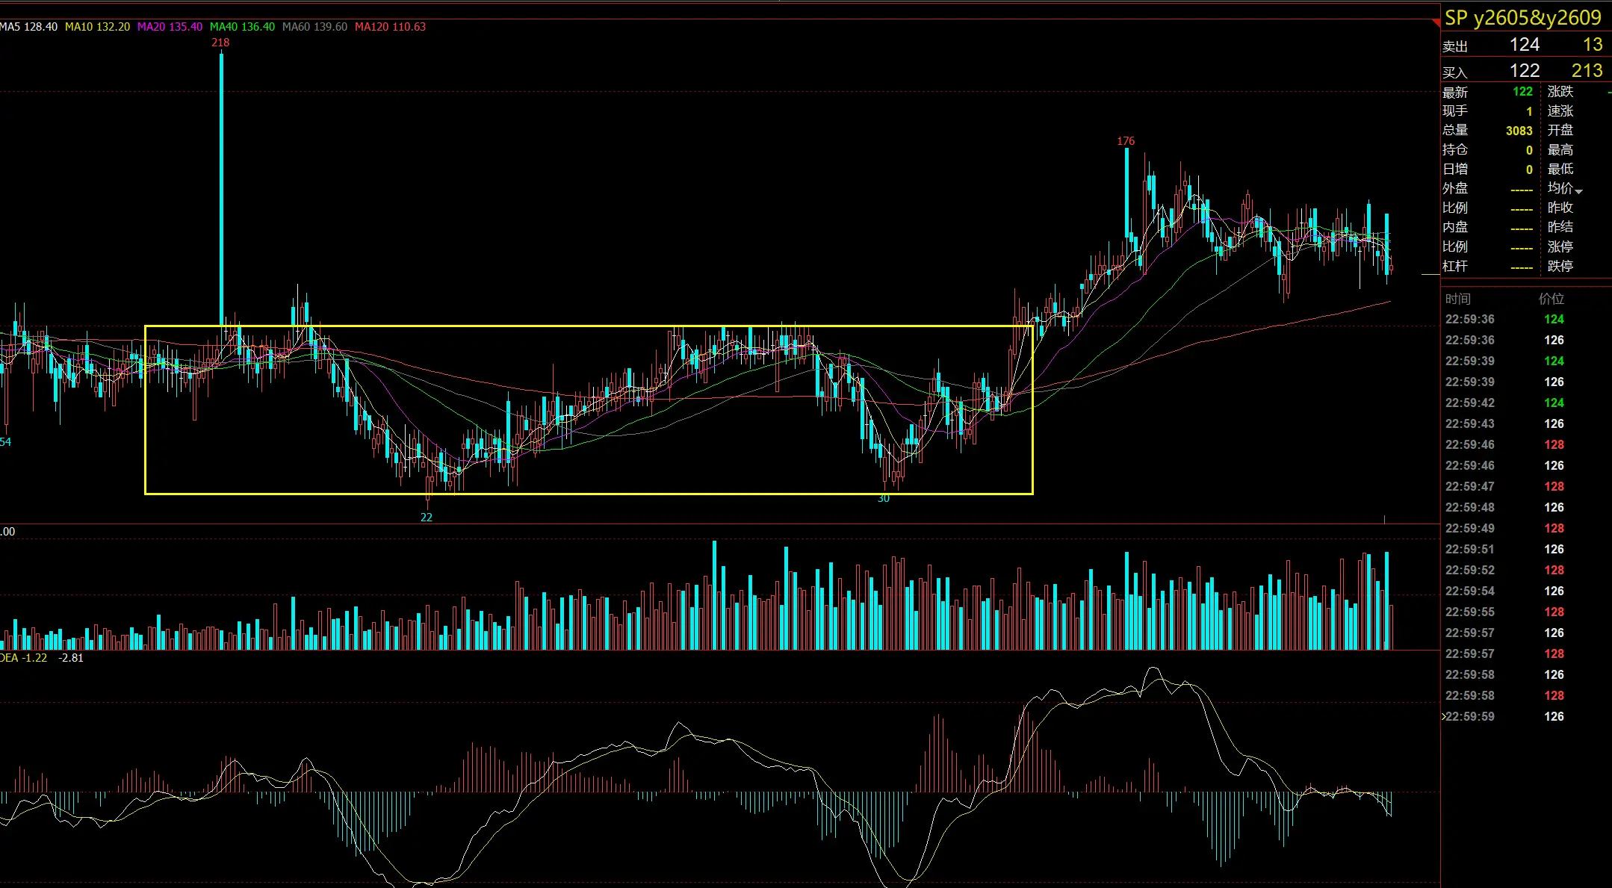Viewport: 1612px width, 888px height.
Task: Click the 买入 bid price 122
Action: click(x=1524, y=71)
